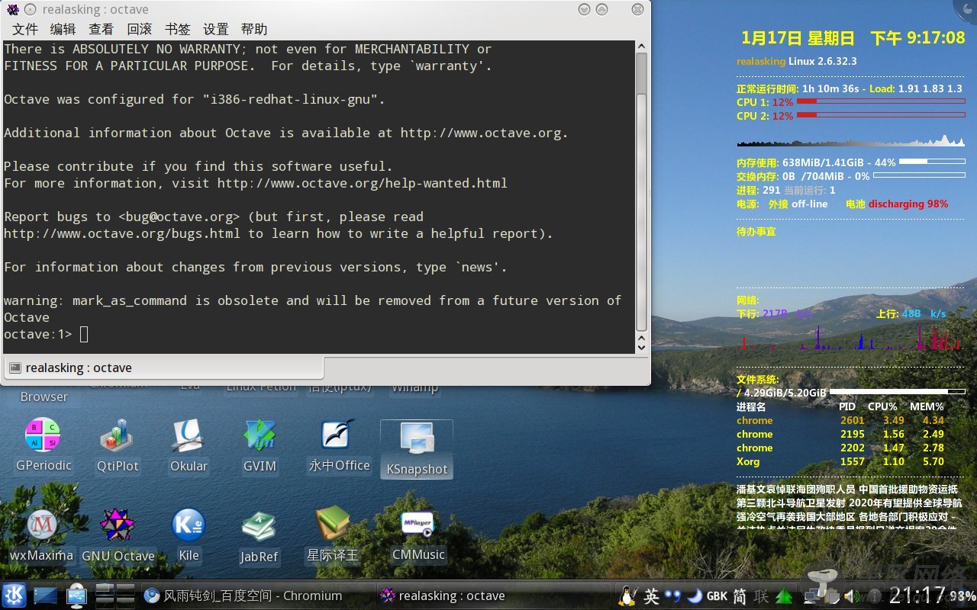The image size is (977, 610).
Task: Open the Konsole window menu icon in the title bar
Action: (13, 9)
